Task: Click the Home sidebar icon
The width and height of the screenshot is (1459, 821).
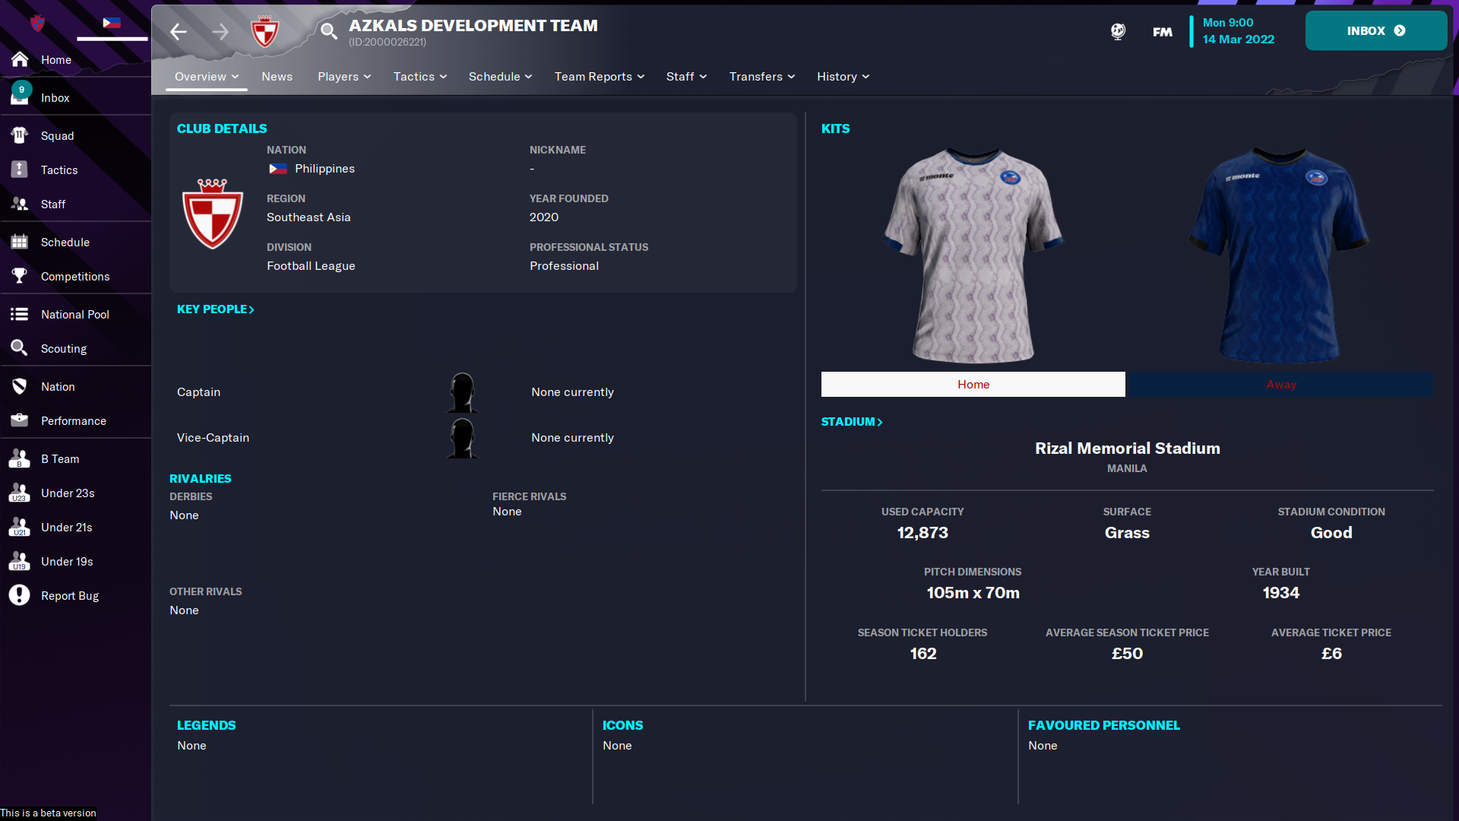Action: [x=20, y=59]
